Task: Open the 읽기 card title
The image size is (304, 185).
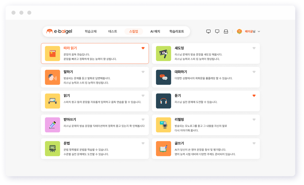Action: click(x=67, y=96)
